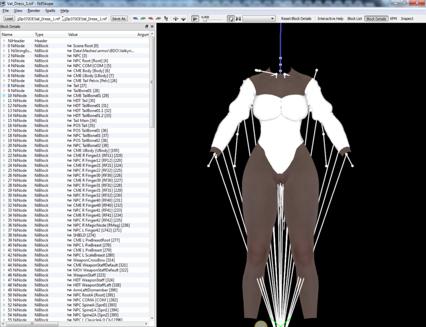Toggle the animation loop button
This screenshot has height=327, width=426.
(231, 19)
